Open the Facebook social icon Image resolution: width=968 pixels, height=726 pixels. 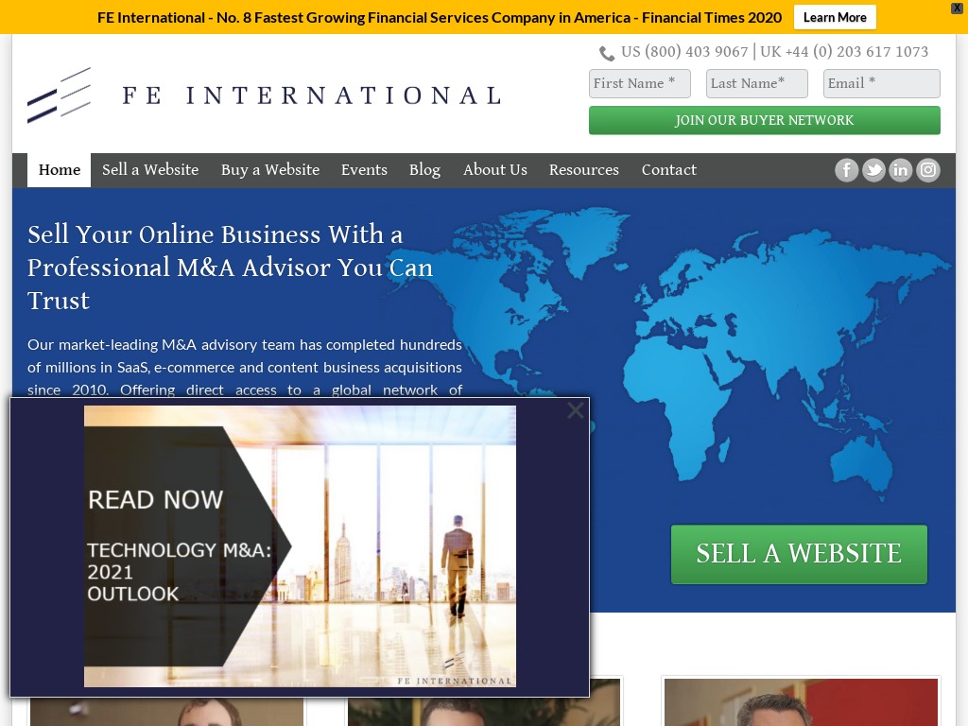tap(846, 170)
